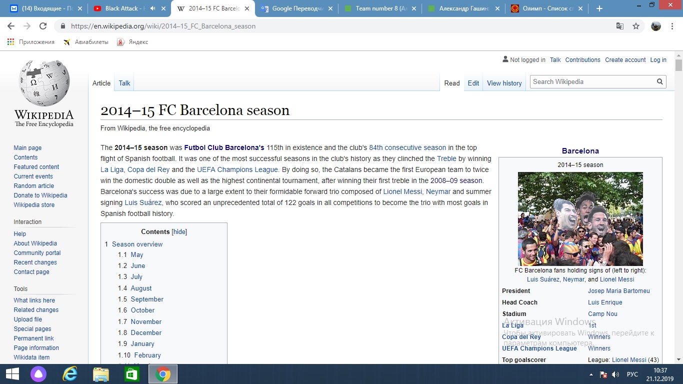Reload the Wikipedia page
This screenshot has width=683, height=384.
coord(43,26)
